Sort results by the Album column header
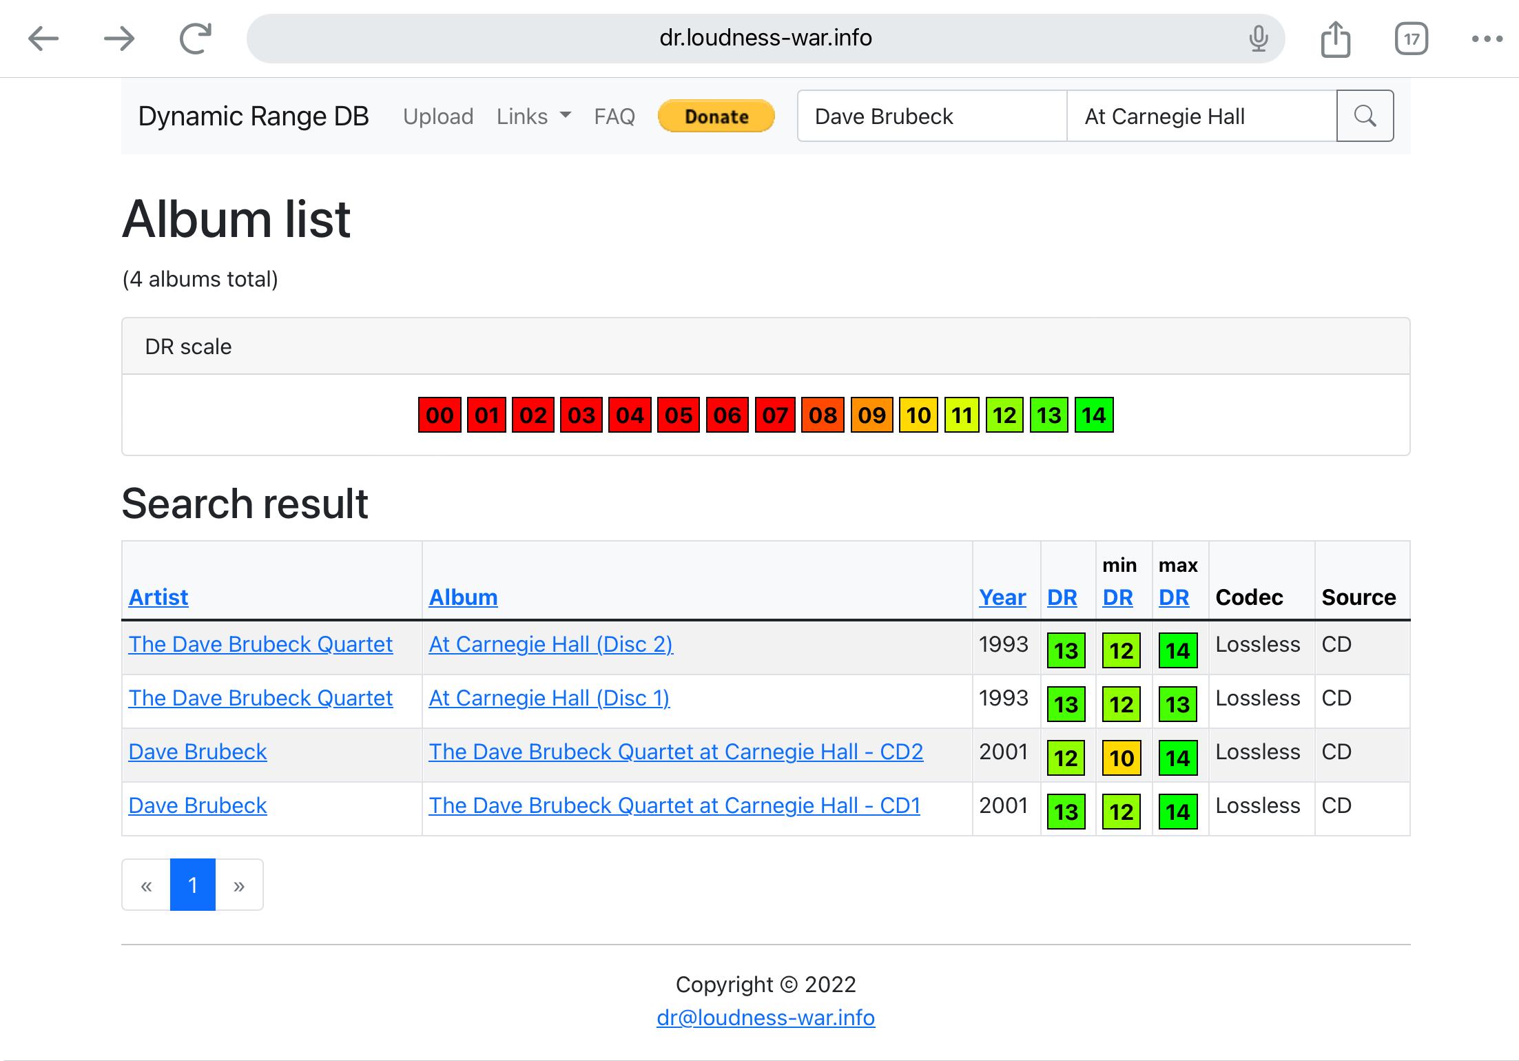 coord(463,597)
